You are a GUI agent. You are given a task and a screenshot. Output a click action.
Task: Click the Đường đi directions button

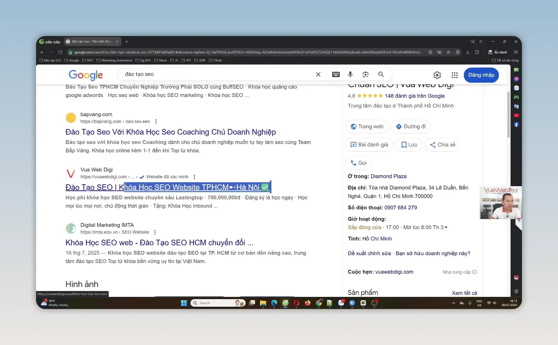click(x=410, y=127)
